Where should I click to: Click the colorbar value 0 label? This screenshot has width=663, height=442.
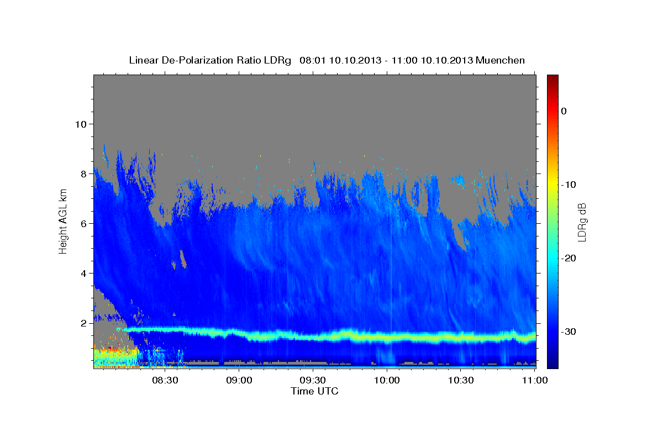(x=564, y=111)
